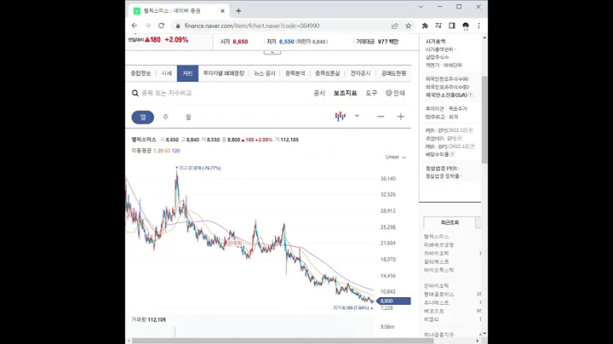Viewport: 613px width, 344px height.
Task: Open the candlestick chart type icon
Action: coord(340,116)
